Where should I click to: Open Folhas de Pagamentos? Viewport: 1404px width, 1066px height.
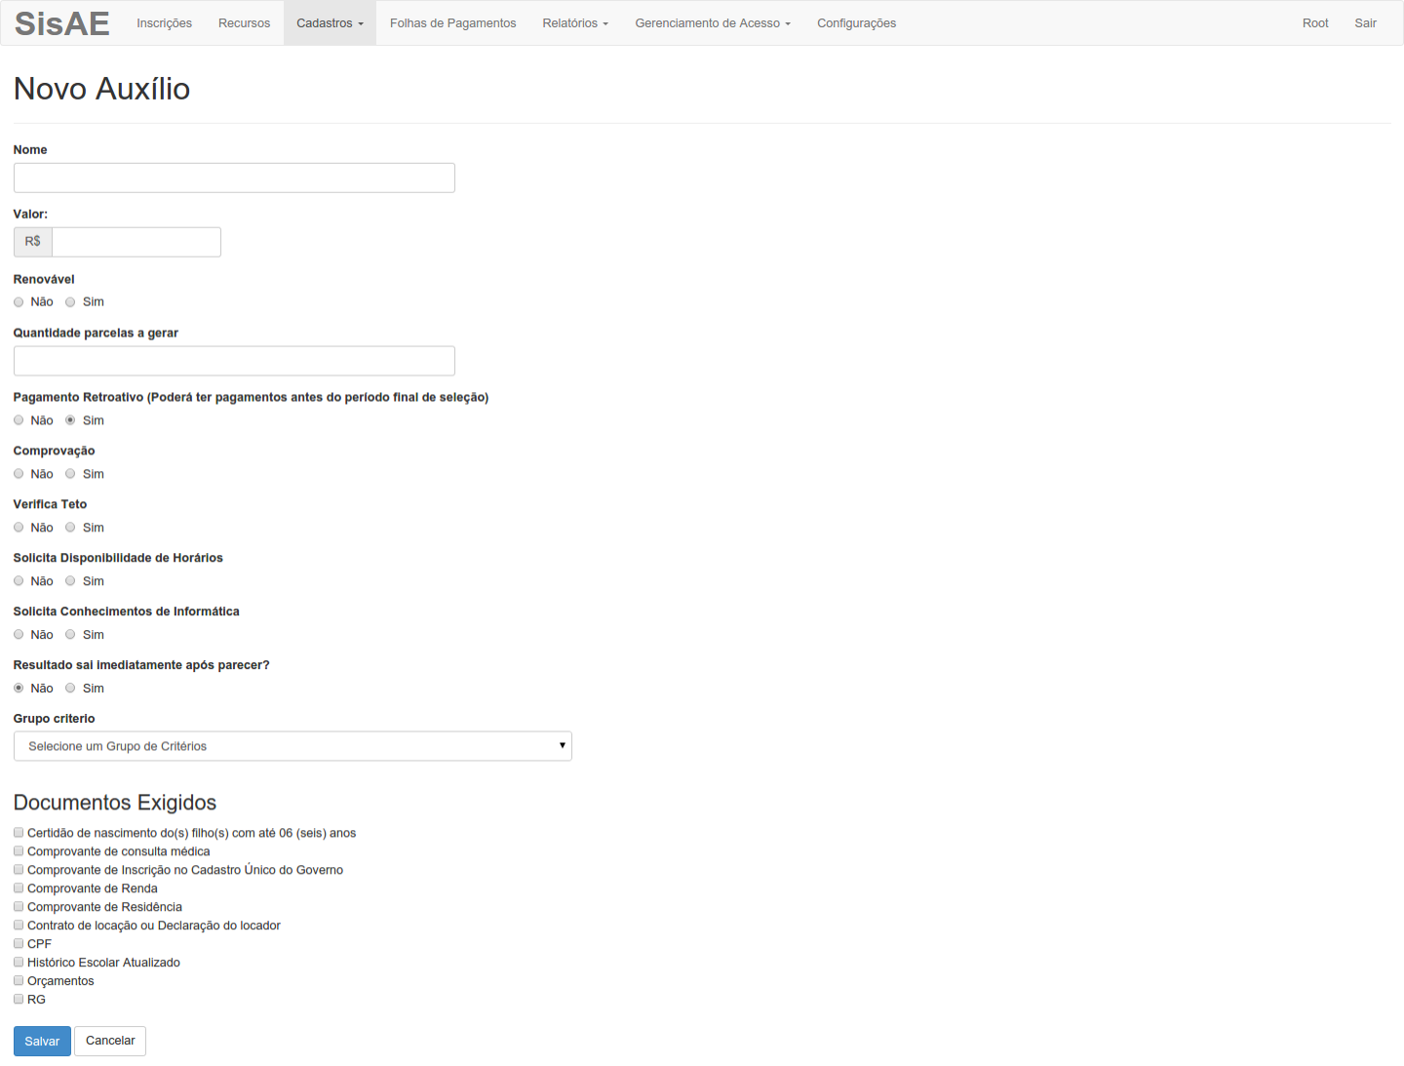click(x=452, y=23)
